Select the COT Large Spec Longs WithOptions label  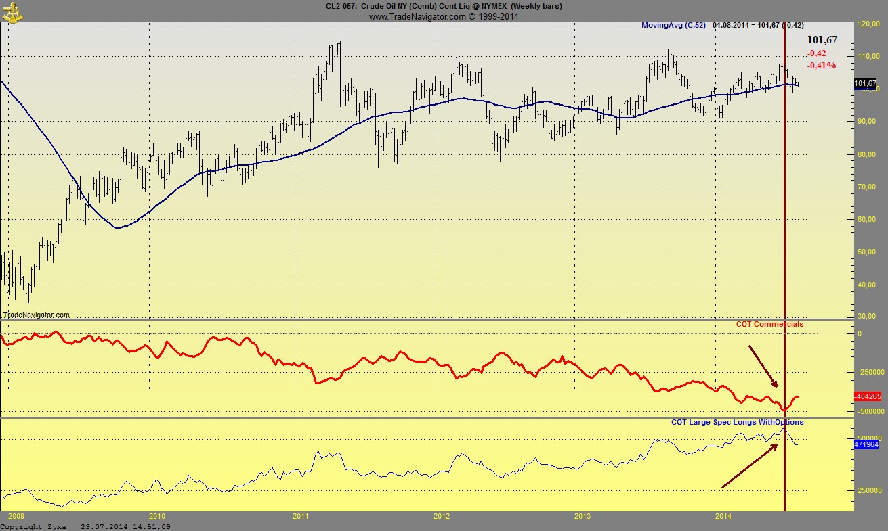(x=736, y=421)
